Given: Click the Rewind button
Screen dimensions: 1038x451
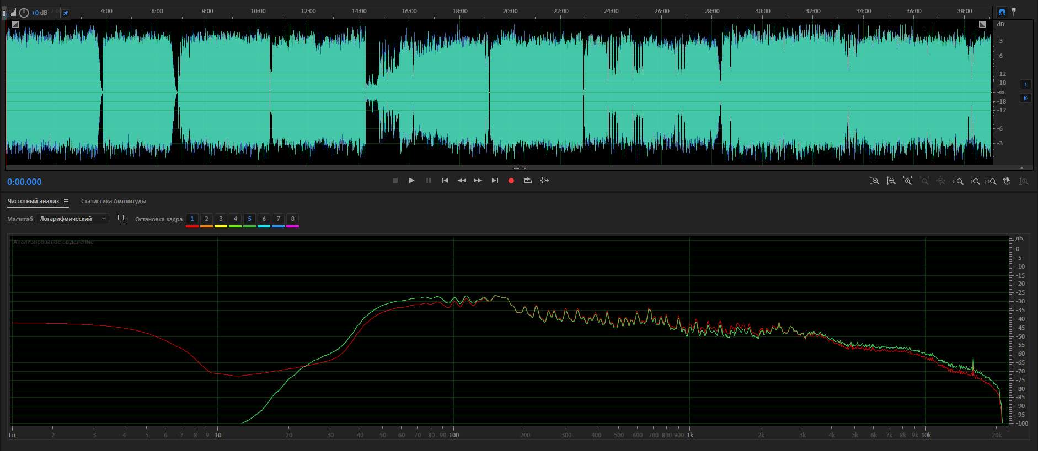Looking at the screenshot, I should click(x=462, y=181).
